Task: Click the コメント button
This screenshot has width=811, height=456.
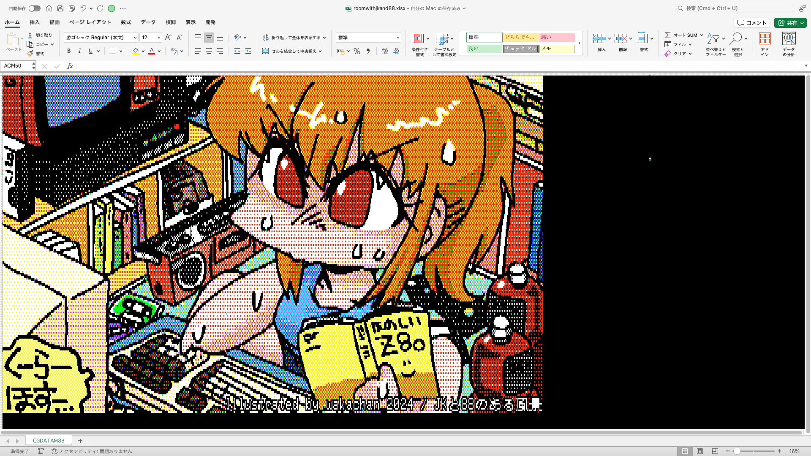Action: 752,23
